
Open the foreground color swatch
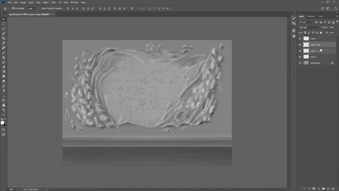click(2, 123)
